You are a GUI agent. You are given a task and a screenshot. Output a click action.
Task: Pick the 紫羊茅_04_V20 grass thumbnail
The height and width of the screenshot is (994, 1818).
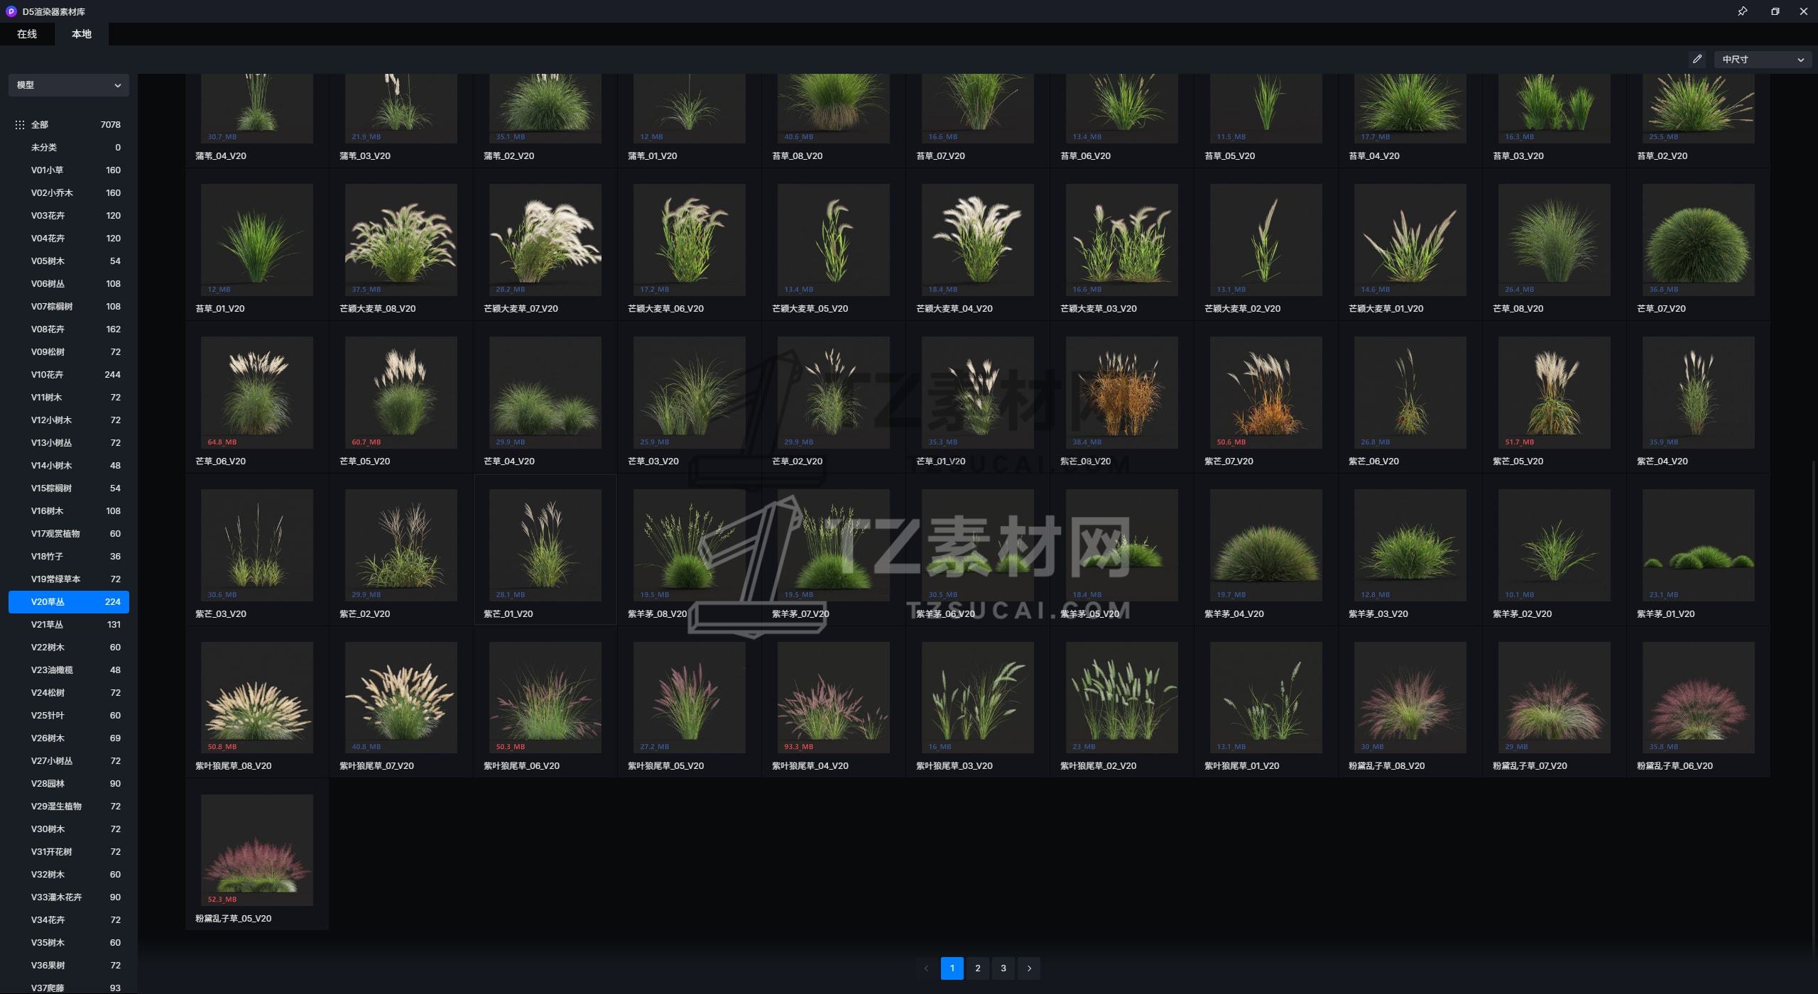coord(1265,545)
